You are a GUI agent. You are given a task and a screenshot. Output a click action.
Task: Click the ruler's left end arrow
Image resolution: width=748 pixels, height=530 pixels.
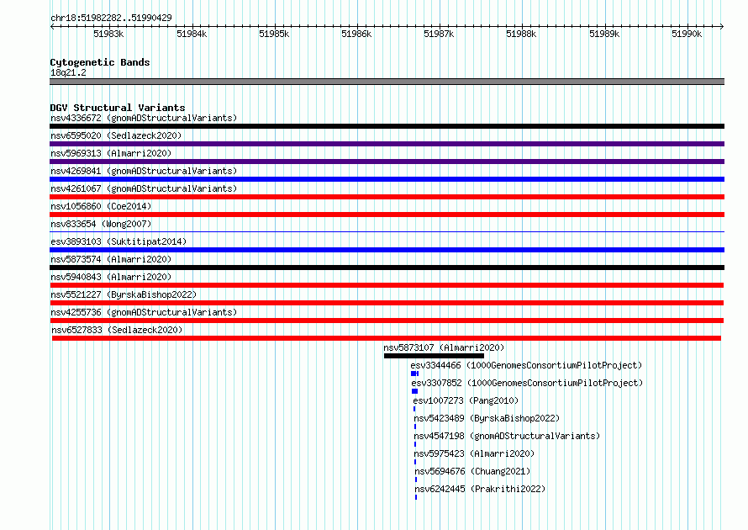point(52,26)
